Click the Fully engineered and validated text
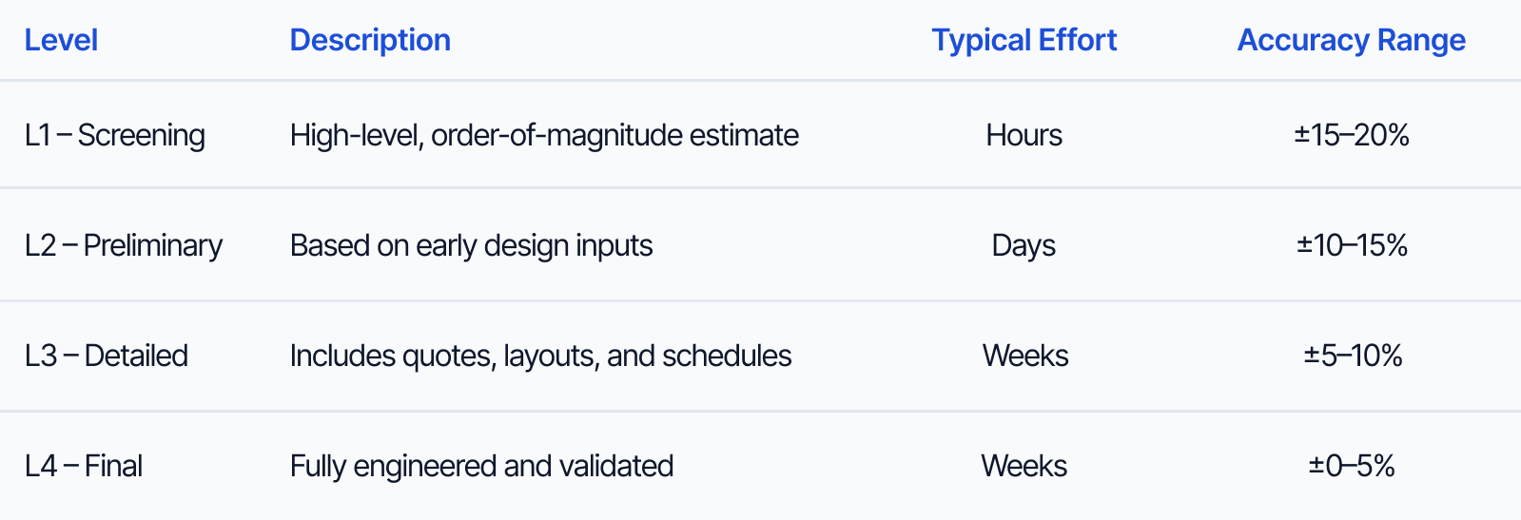 pyautogui.click(x=481, y=466)
